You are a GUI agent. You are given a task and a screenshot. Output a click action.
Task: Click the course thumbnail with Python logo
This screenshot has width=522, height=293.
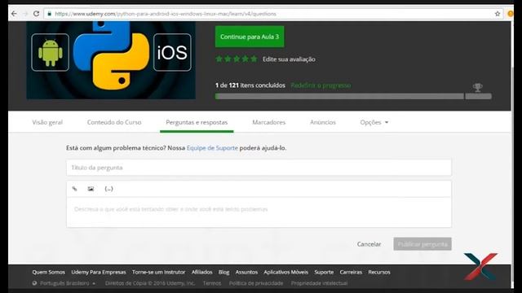[x=111, y=60]
